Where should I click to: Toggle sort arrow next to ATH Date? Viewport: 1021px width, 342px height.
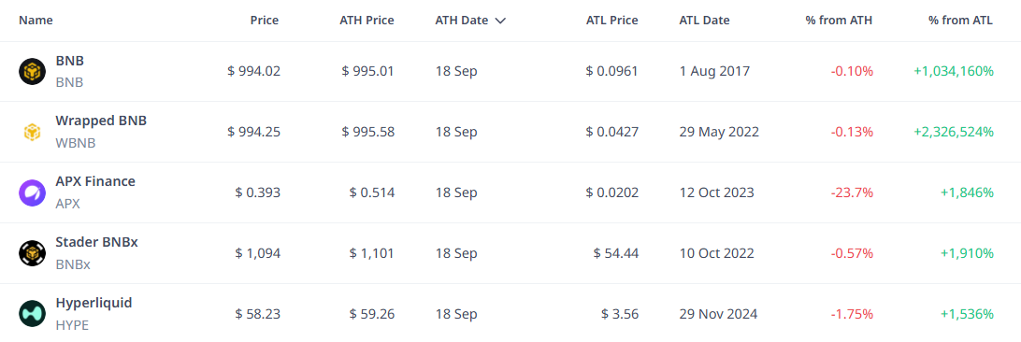point(500,21)
